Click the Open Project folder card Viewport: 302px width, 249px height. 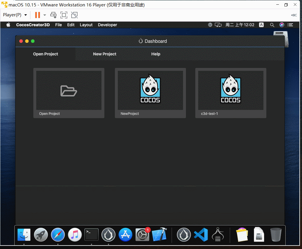(69, 93)
